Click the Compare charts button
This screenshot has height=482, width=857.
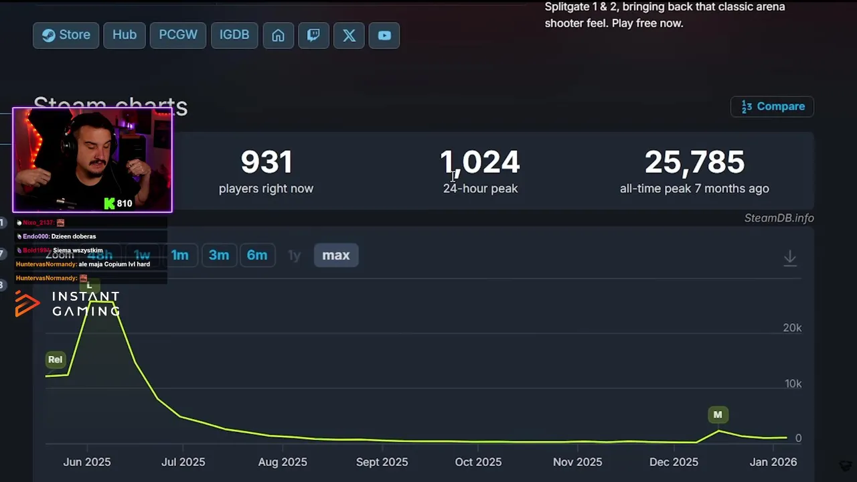[x=773, y=106]
